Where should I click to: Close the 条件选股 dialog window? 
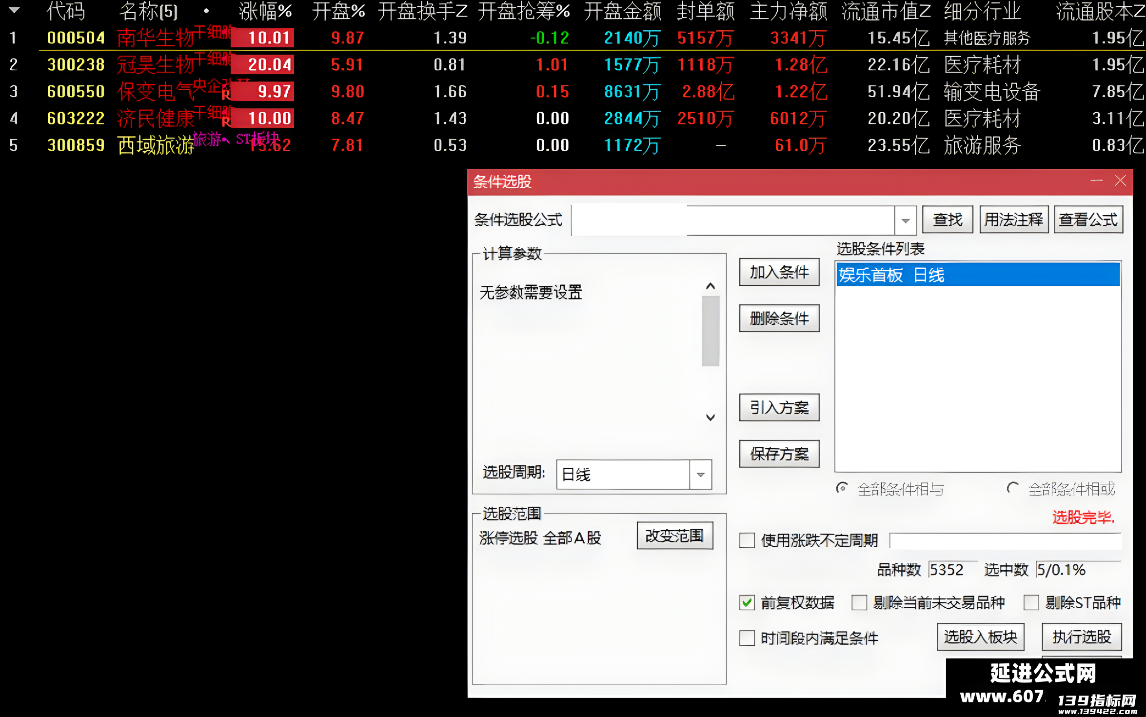[x=1120, y=181]
